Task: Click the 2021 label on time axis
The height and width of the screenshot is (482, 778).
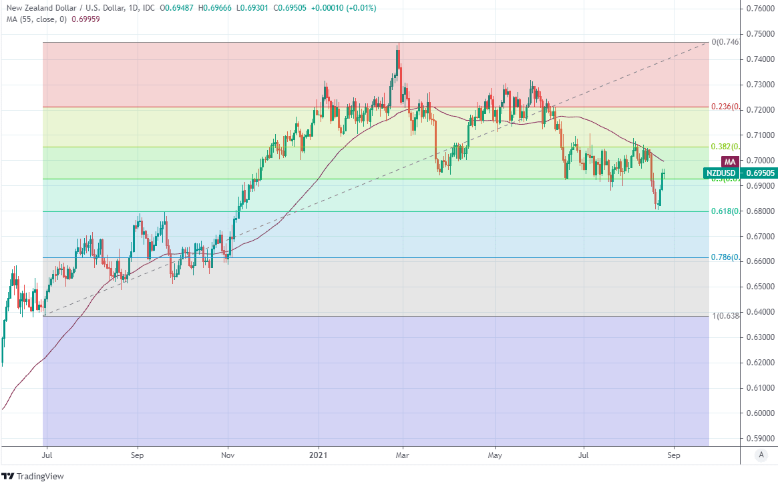Action: tap(319, 455)
